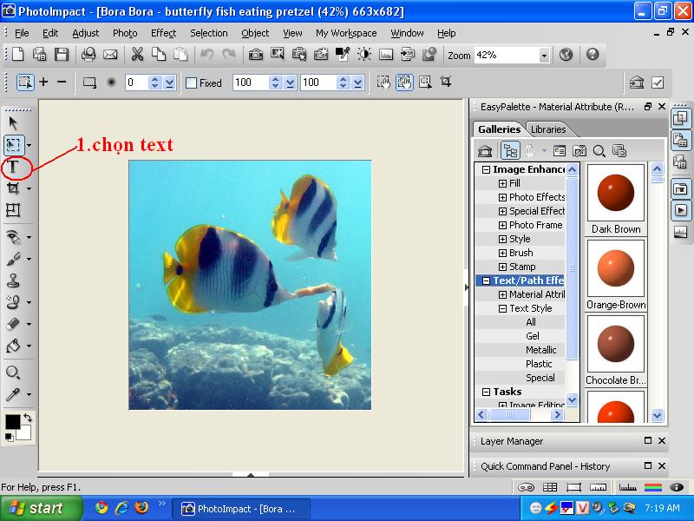Save the image with floppy icon
The width and height of the screenshot is (694, 521).
61,55
